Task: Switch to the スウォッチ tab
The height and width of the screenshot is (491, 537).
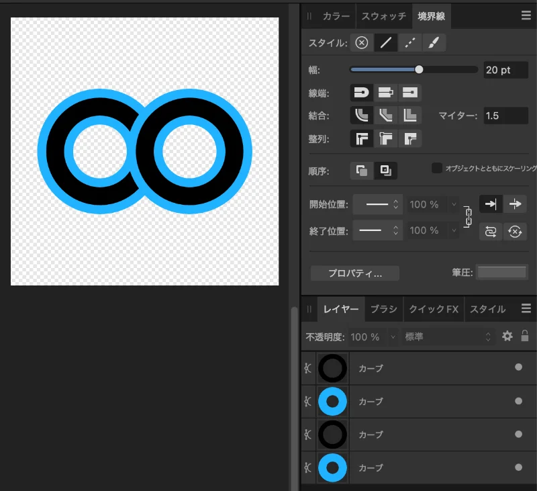Action: (x=384, y=16)
